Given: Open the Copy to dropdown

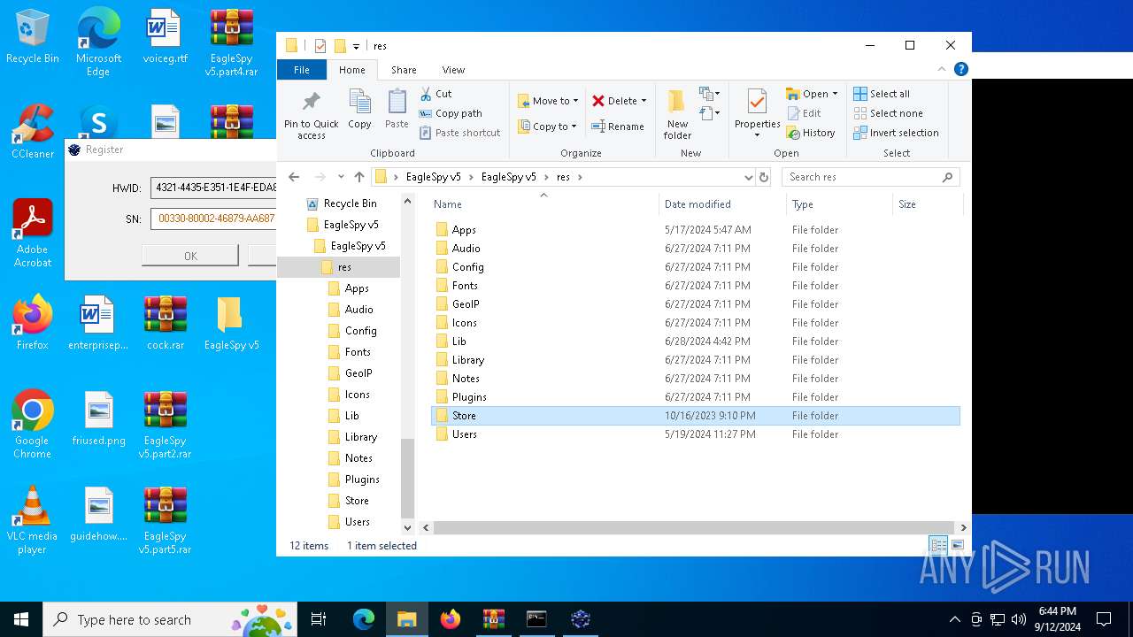Looking at the screenshot, I should (x=548, y=127).
